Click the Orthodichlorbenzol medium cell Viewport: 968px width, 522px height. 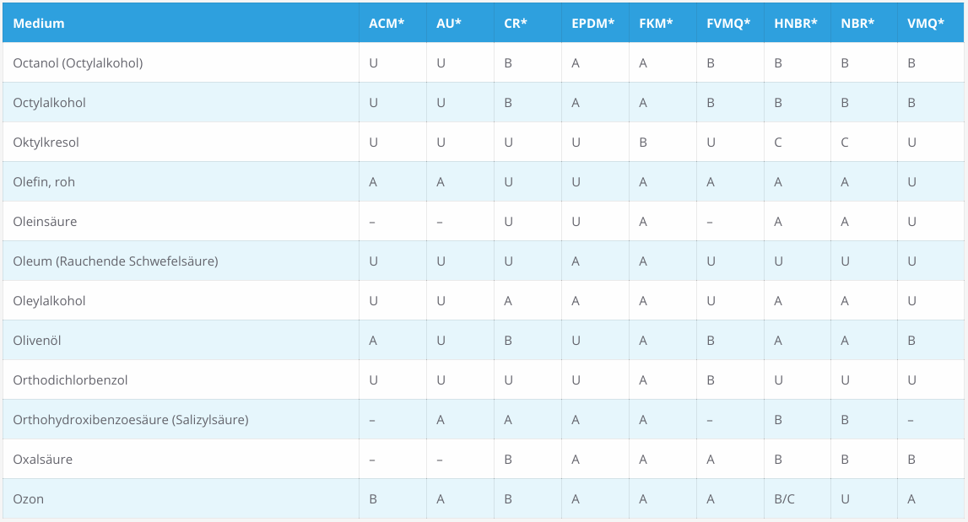[70, 380]
